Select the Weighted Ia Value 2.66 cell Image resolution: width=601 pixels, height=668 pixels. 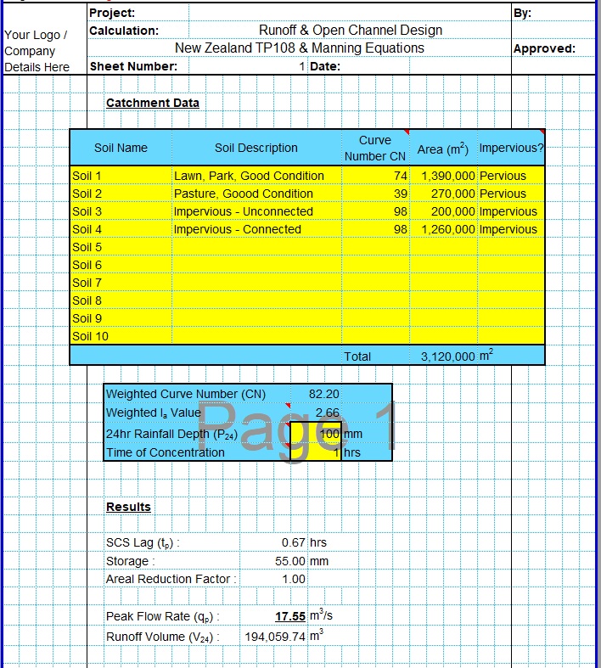[326, 413]
